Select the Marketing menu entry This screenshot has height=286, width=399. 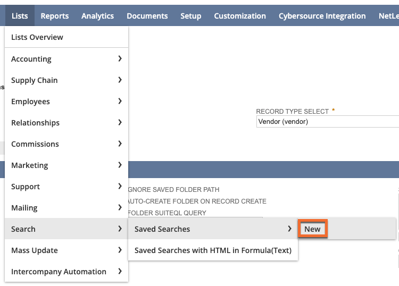[x=29, y=165]
